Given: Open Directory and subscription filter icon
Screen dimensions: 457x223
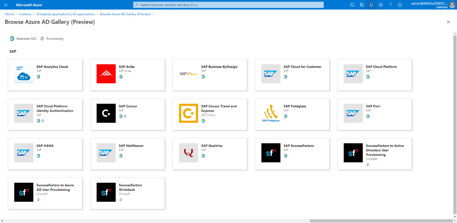Looking at the screenshot, I should tap(362, 5).
